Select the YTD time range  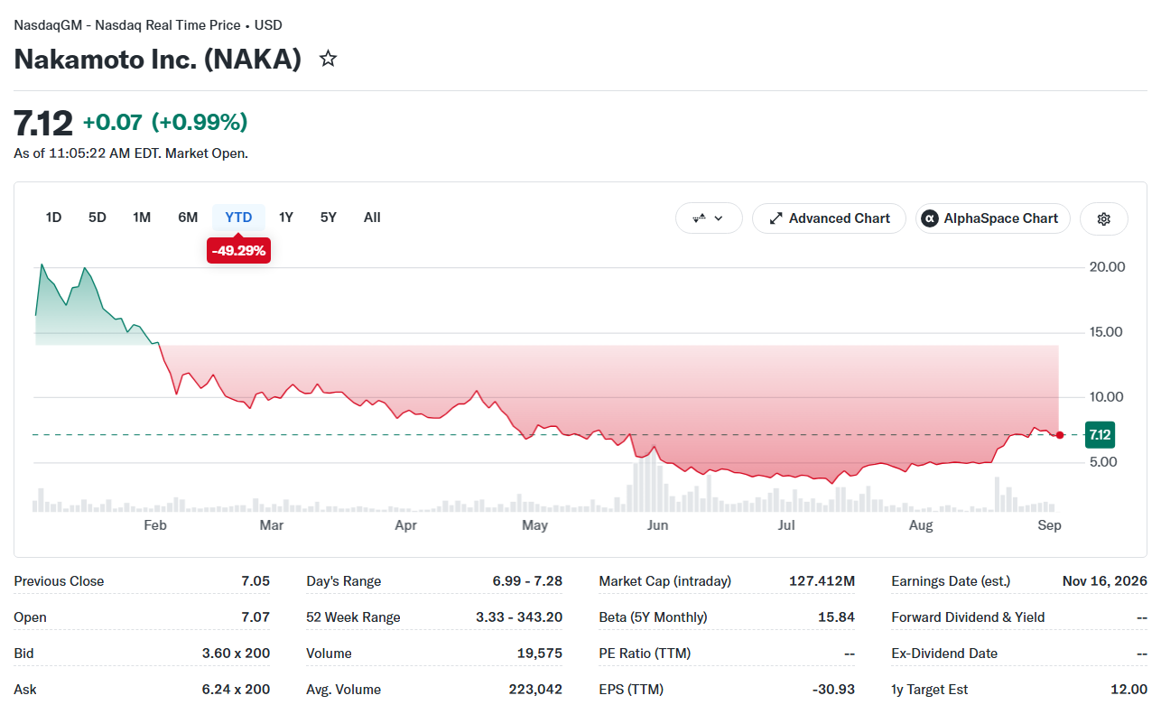tap(238, 218)
